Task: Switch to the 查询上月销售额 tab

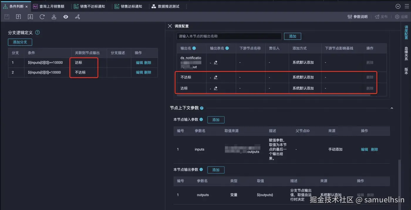Action: click(x=48, y=6)
